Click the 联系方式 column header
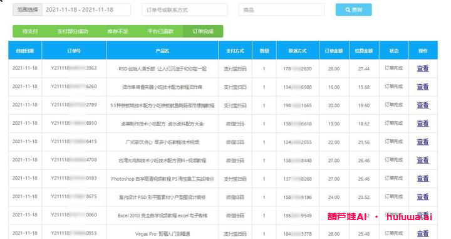 click(298, 51)
